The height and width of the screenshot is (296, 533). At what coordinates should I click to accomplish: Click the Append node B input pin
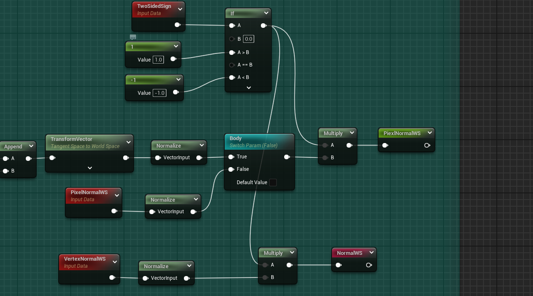(5, 171)
